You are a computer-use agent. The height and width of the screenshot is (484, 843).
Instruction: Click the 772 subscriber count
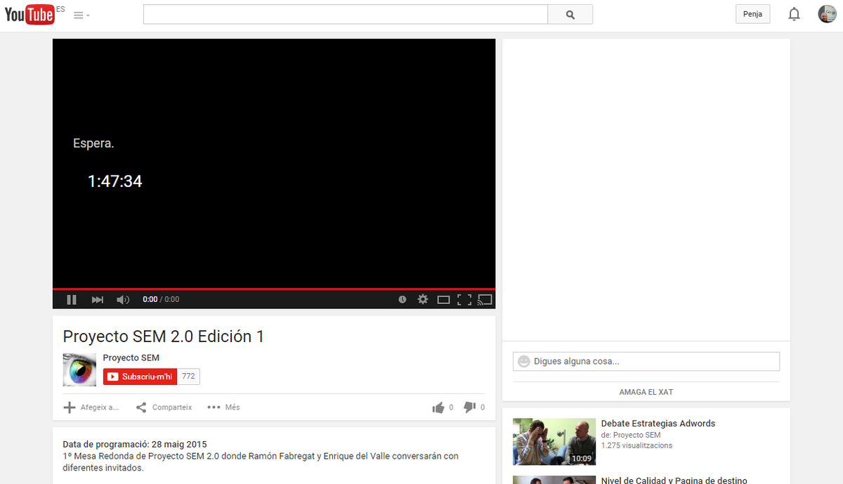pyautogui.click(x=188, y=377)
